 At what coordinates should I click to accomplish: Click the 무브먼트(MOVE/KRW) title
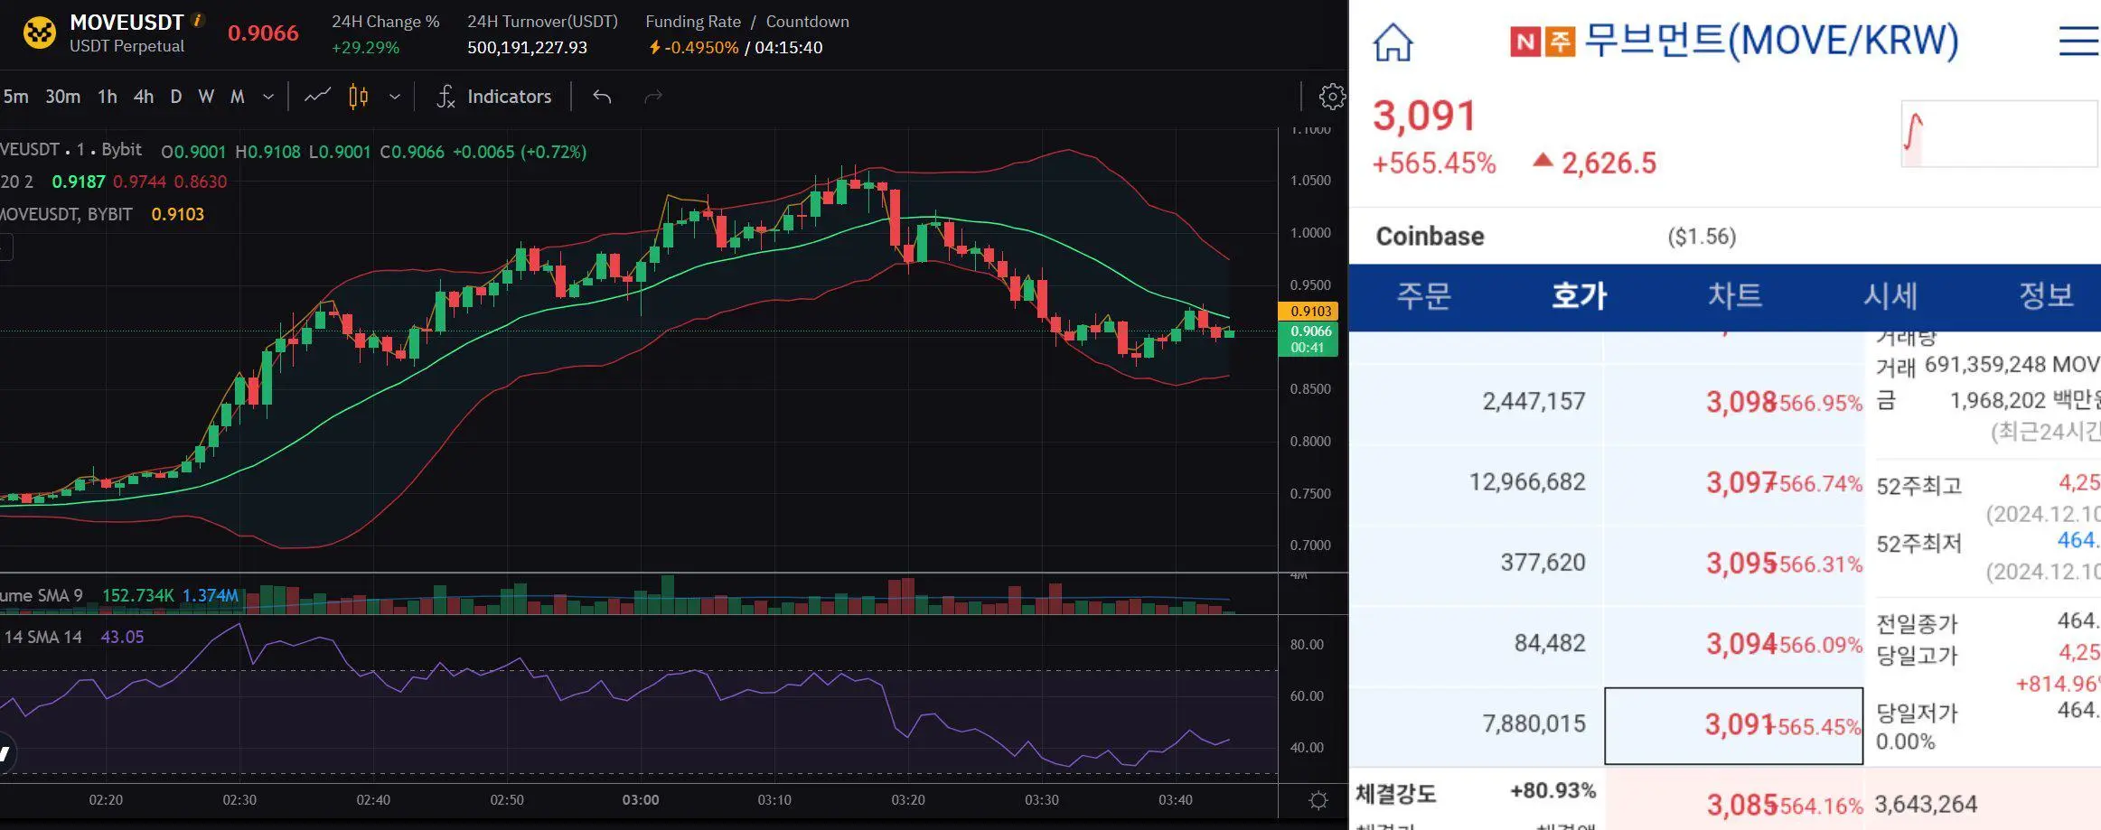[1772, 41]
